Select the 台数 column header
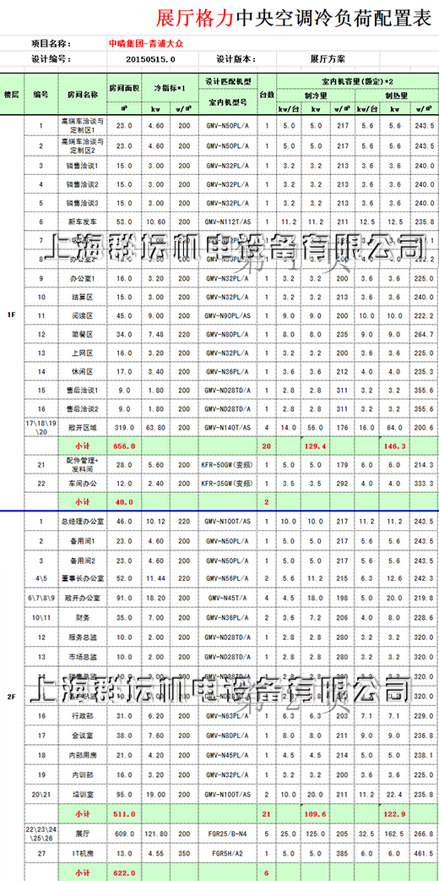Image resolution: width=439 pixels, height=881 pixels. tap(267, 94)
